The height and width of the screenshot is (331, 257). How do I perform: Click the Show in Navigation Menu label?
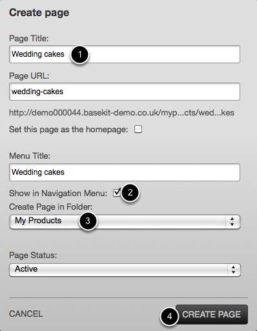58,193
